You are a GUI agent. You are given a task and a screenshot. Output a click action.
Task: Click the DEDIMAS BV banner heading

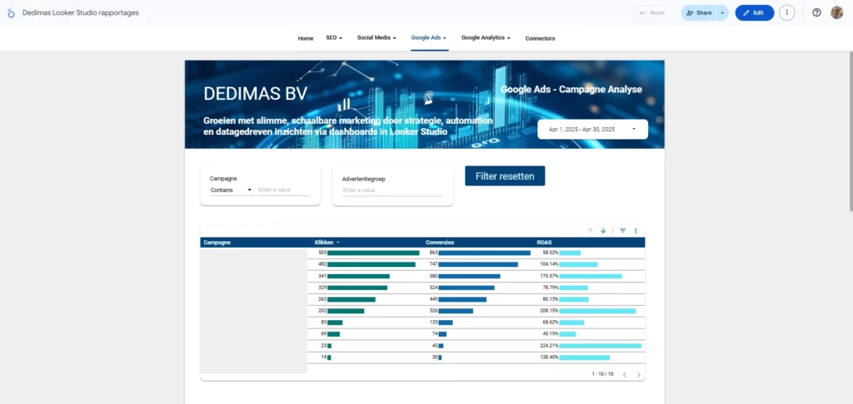255,94
